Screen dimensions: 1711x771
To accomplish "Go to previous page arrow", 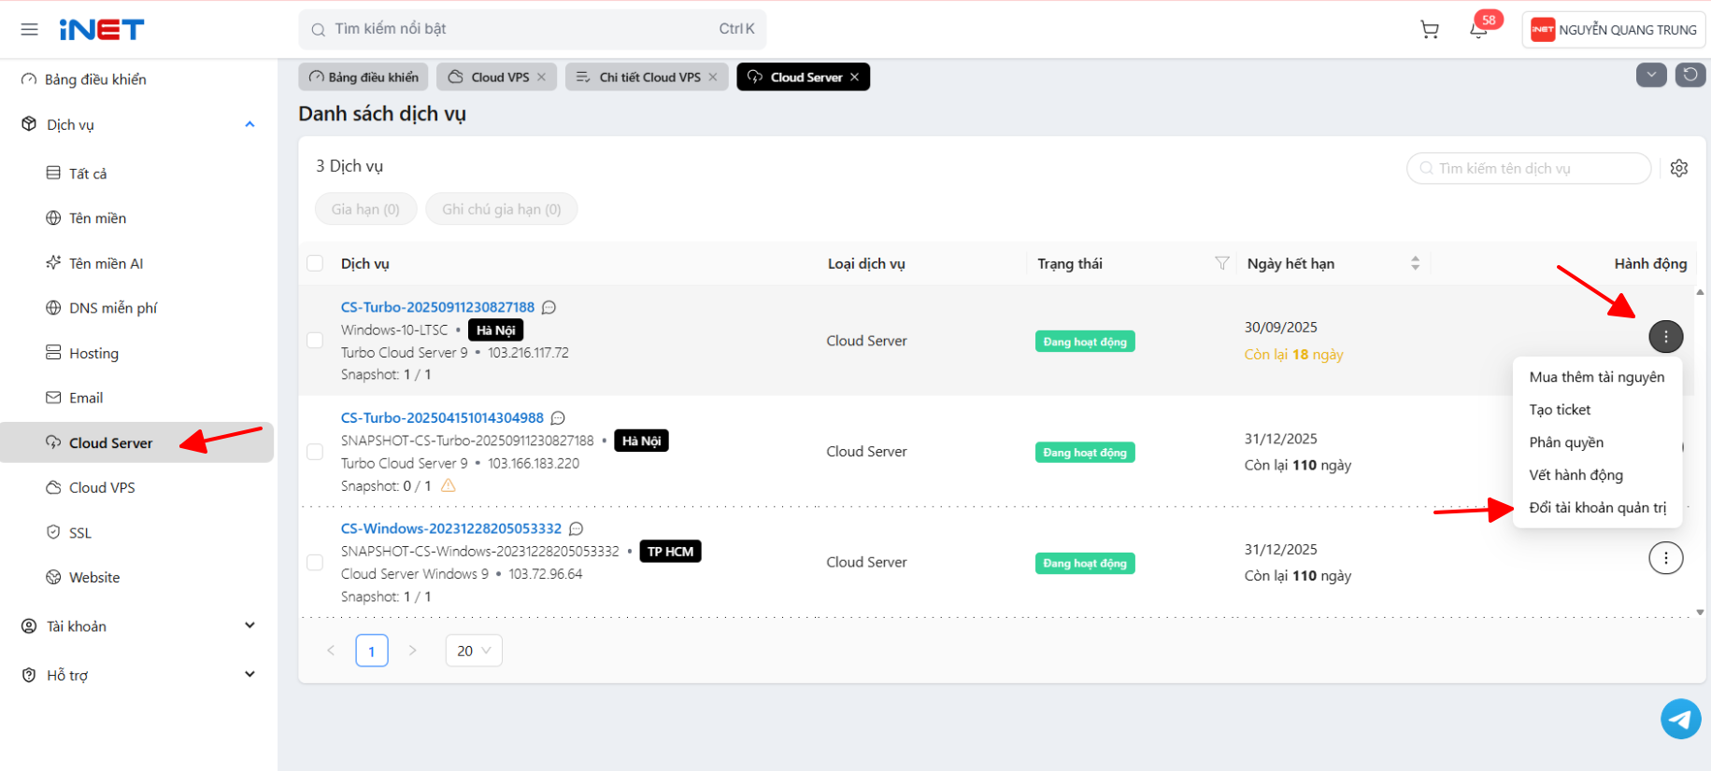I will coord(331,651).
